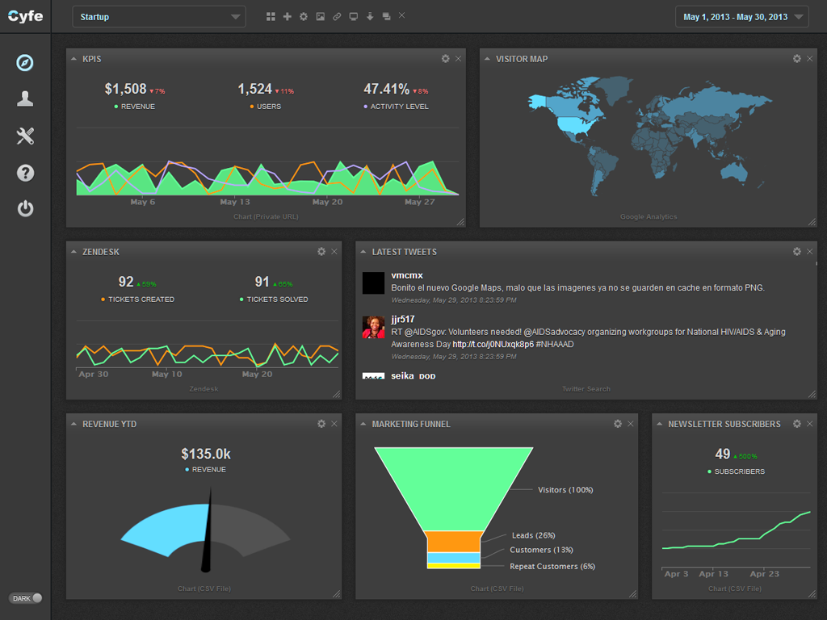This screenshot has height=620, width=827.
Task: Open the Startup dashboard dropdown
Action: 158,17
